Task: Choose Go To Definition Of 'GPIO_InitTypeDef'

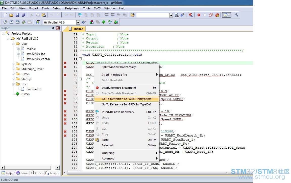Action: pos(127,99)
